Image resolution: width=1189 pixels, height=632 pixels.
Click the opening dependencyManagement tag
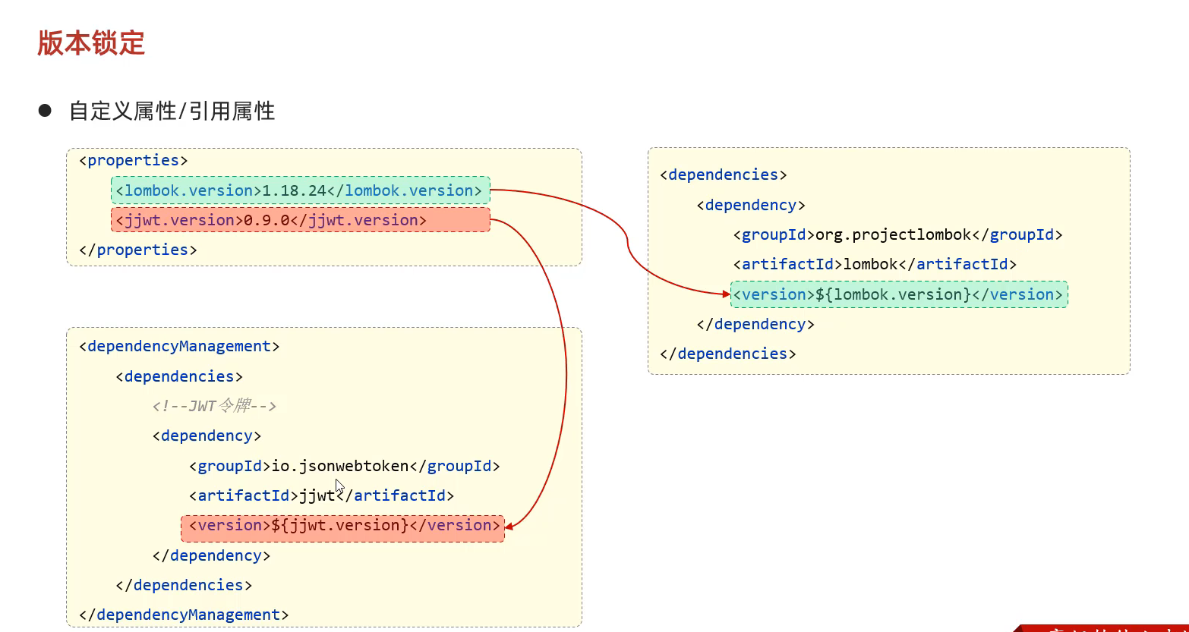click(x=179, y=346)
